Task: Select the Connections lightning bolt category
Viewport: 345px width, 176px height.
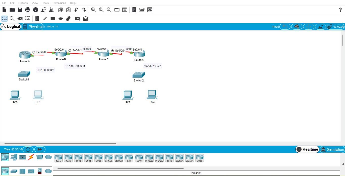Action: point(31,157)
